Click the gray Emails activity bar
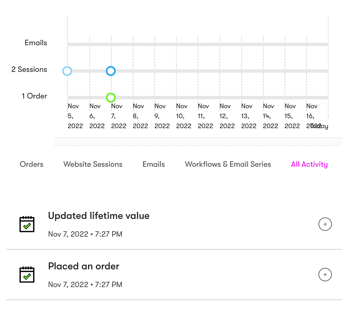 pyautogui.click(x=197, y=44)
